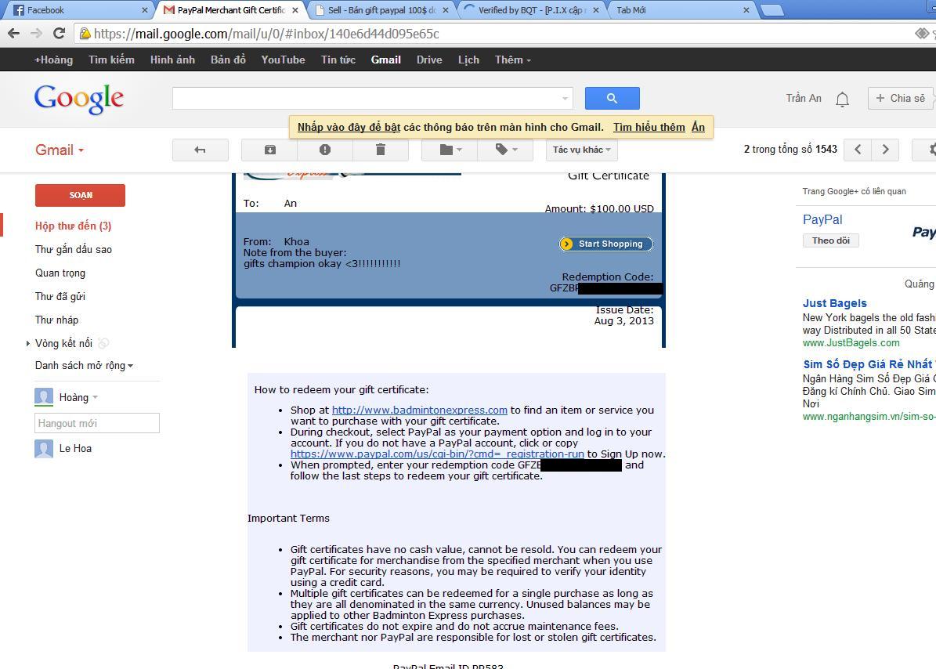Click Theo dõi PayPal follow button
936x669 pixels.
coord(830,240)
